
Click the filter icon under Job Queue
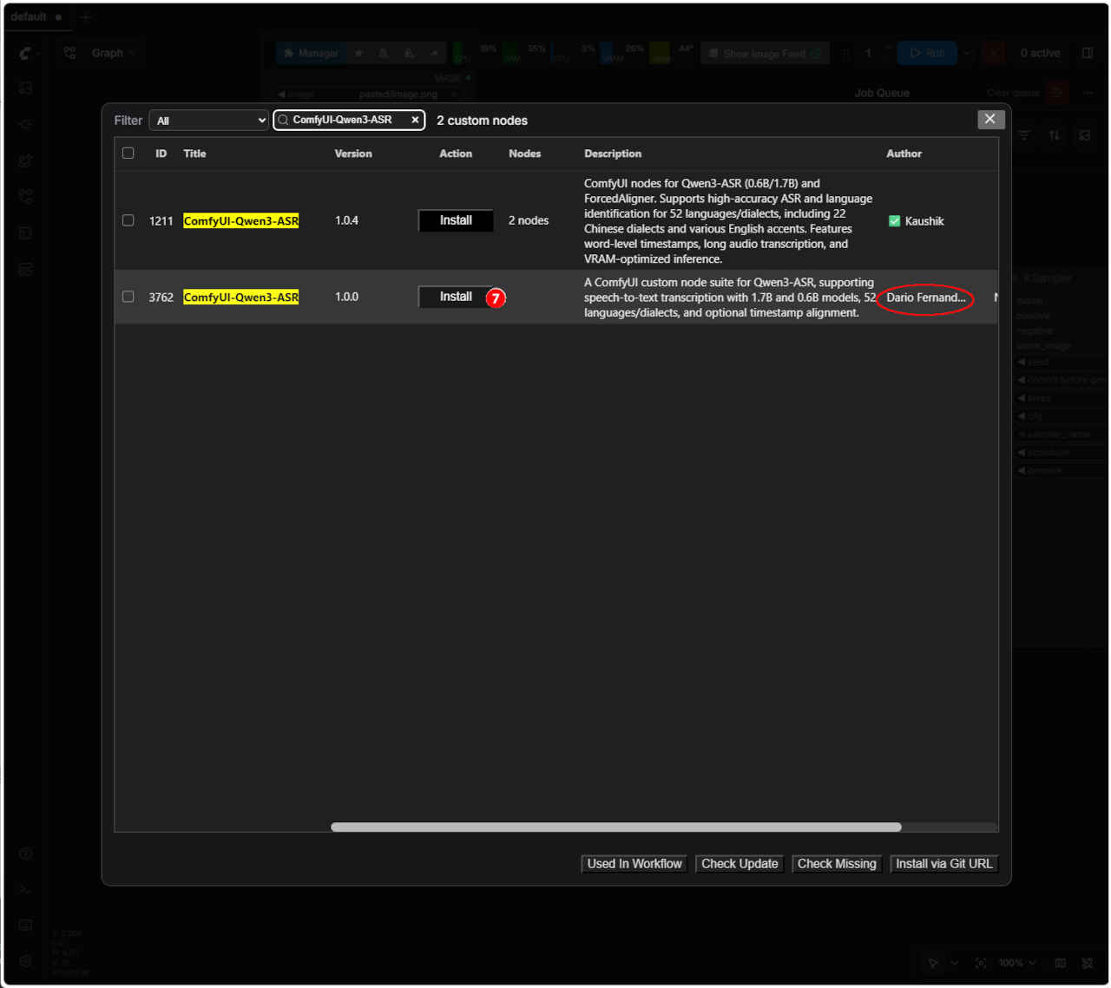click(x=1025, y=135)
